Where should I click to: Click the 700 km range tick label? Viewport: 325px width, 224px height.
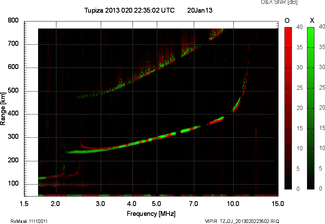pos(13,44)
